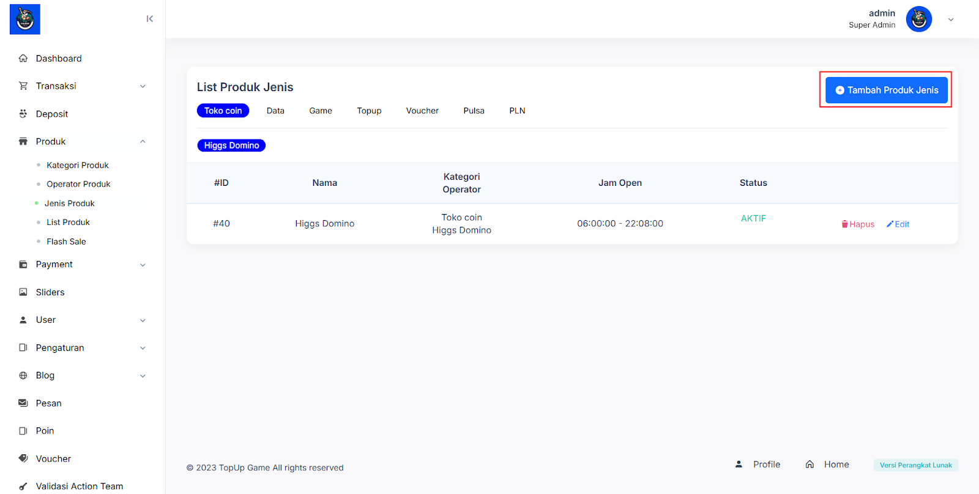Click the footer Home house icon
This screenshot has height=494, width=979.
[810, 464]
